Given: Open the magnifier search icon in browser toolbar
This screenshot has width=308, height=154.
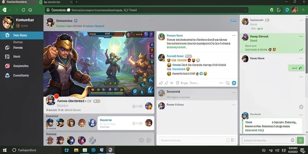Looking at the screenshot, I should (x=272, y=10).
